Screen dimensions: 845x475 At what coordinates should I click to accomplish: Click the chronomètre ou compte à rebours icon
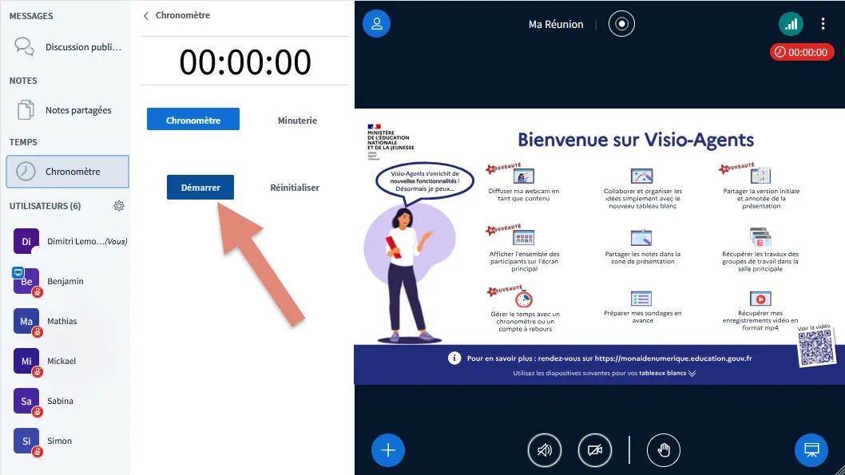tap(524, 299)
